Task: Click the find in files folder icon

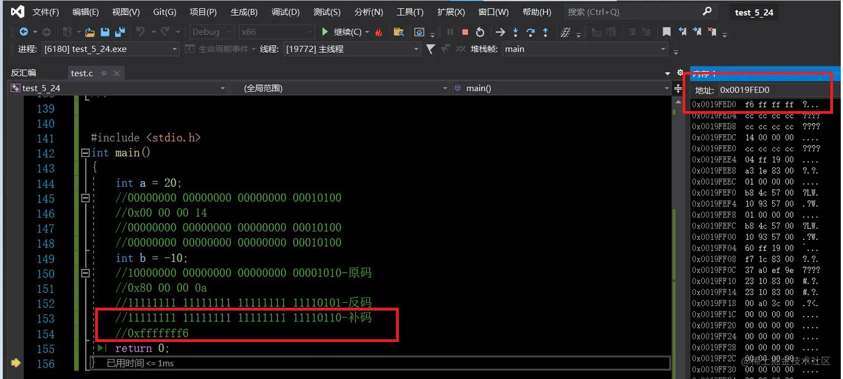Action: point(399,32)
